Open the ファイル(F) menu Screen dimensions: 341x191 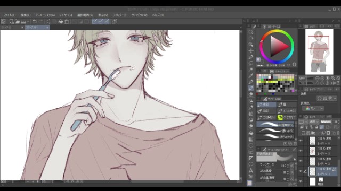(x=10, y=15)
